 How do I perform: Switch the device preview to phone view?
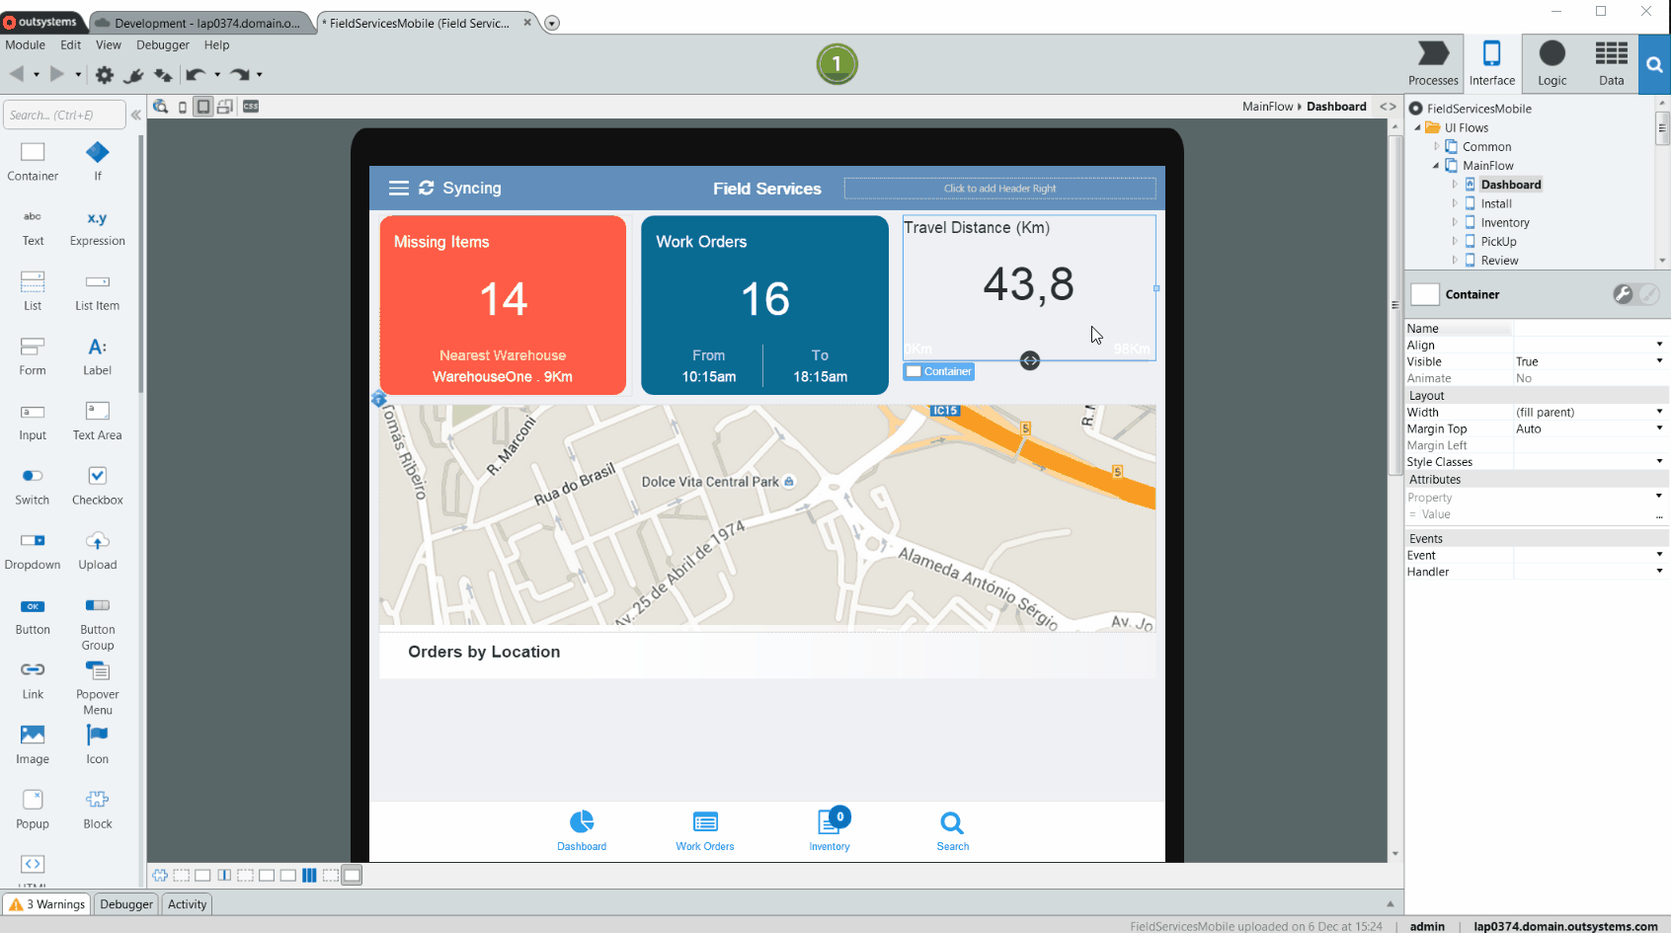[x=182, y=106]
